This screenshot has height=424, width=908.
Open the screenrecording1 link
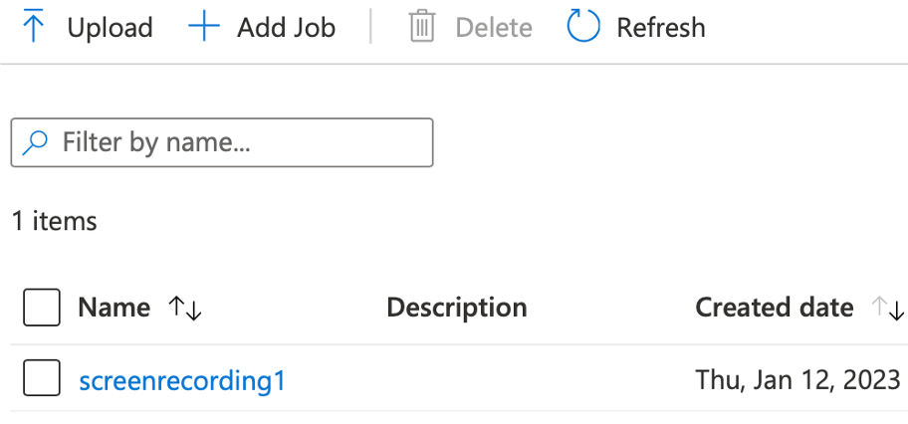[x=182, y=381]
